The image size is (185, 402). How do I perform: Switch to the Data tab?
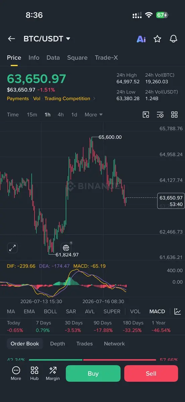point(53,58)
